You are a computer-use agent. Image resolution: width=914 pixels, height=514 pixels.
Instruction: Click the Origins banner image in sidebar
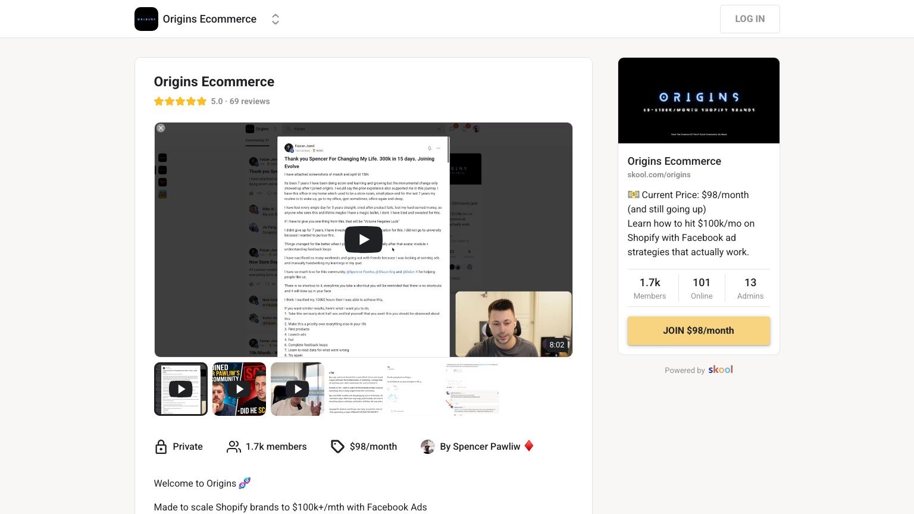click(699, 101)
